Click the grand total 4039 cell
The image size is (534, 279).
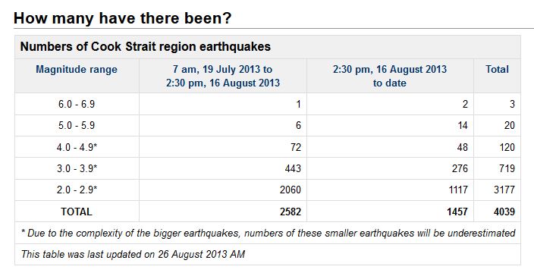504,212
